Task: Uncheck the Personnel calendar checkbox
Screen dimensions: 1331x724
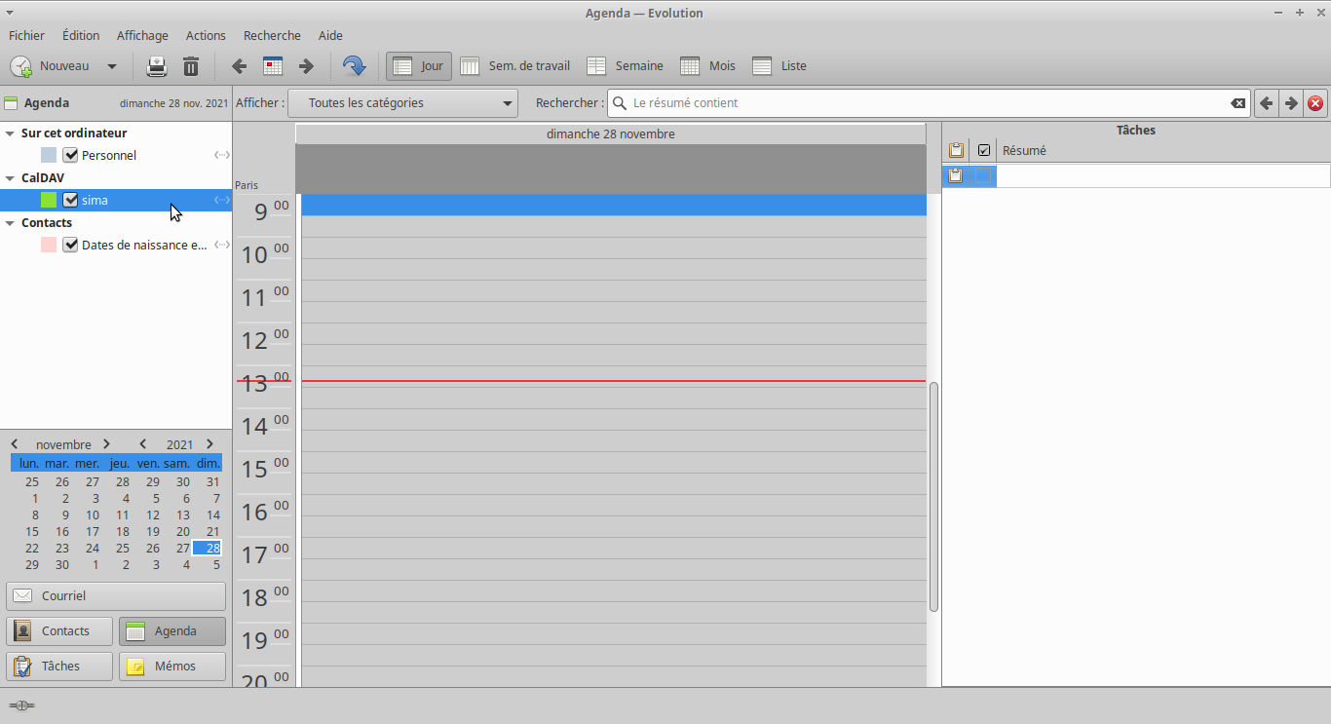Action: point(70,155)
